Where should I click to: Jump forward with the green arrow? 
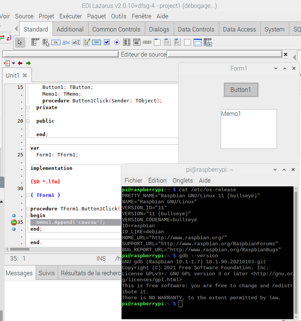click(x=28, y=63)
